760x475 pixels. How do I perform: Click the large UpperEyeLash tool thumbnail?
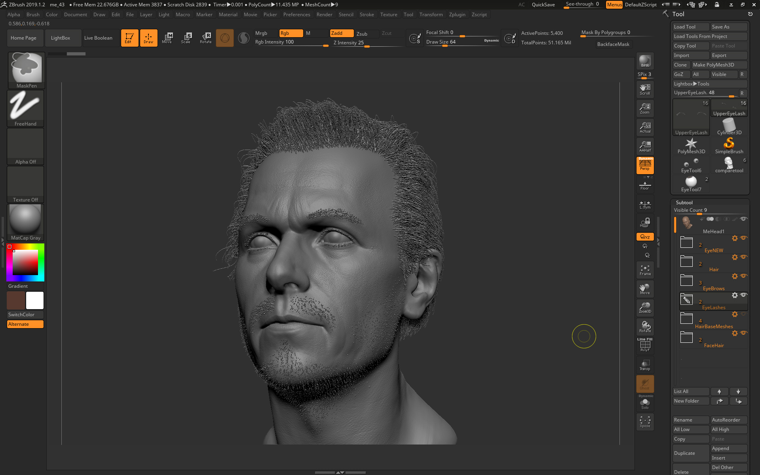[691, 117]
